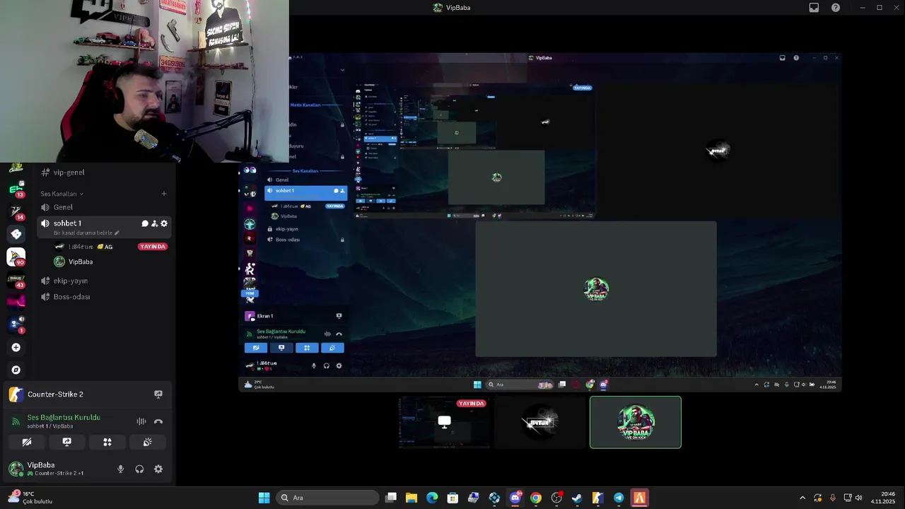
Task: Open Task View on the taskbar
Action: [391, 498]
